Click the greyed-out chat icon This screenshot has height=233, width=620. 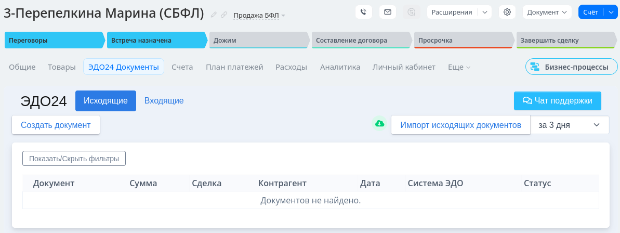pyautogui.click(x=412, y=12)
